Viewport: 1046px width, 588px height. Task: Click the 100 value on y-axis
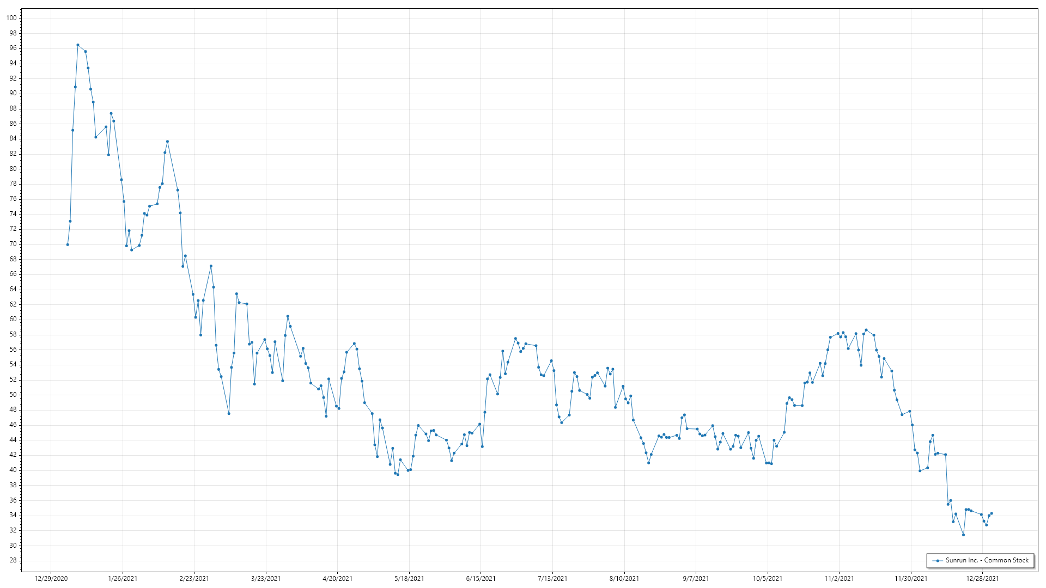11,18
